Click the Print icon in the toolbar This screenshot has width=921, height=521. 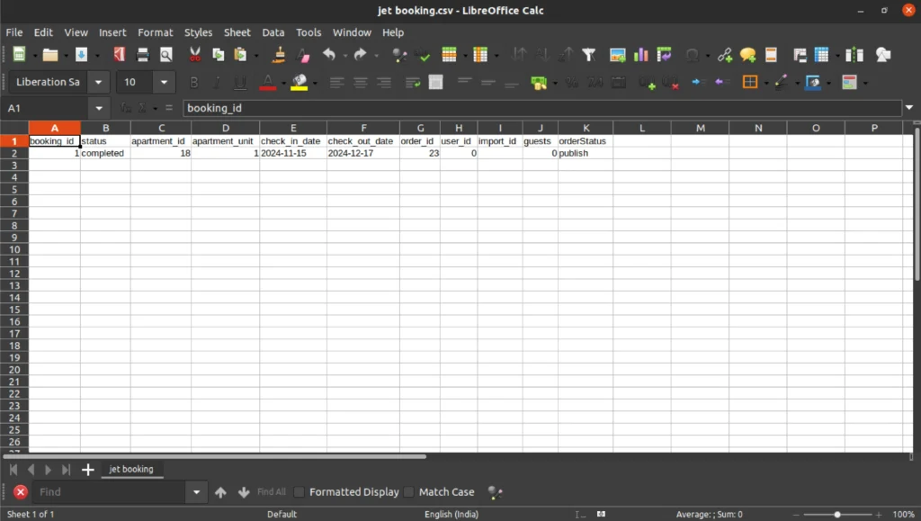(142, 55)
